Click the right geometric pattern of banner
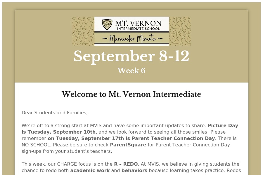 [x=180, y=31]
